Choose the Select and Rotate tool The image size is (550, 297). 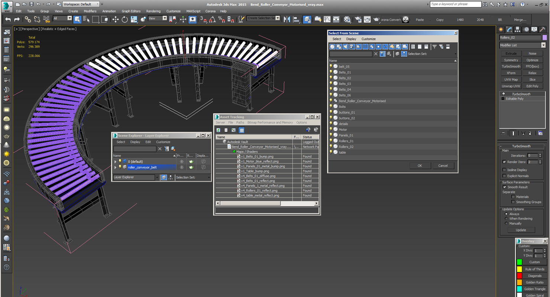click(x=125, y=19)
